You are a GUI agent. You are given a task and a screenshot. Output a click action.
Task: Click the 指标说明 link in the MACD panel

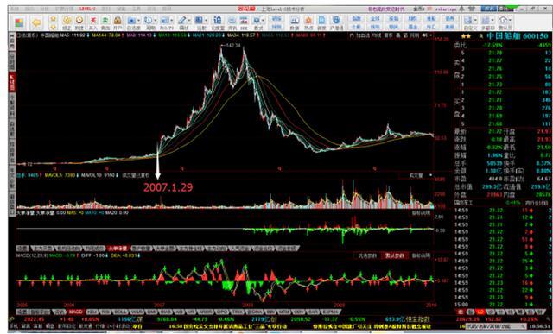pos(421,255)
